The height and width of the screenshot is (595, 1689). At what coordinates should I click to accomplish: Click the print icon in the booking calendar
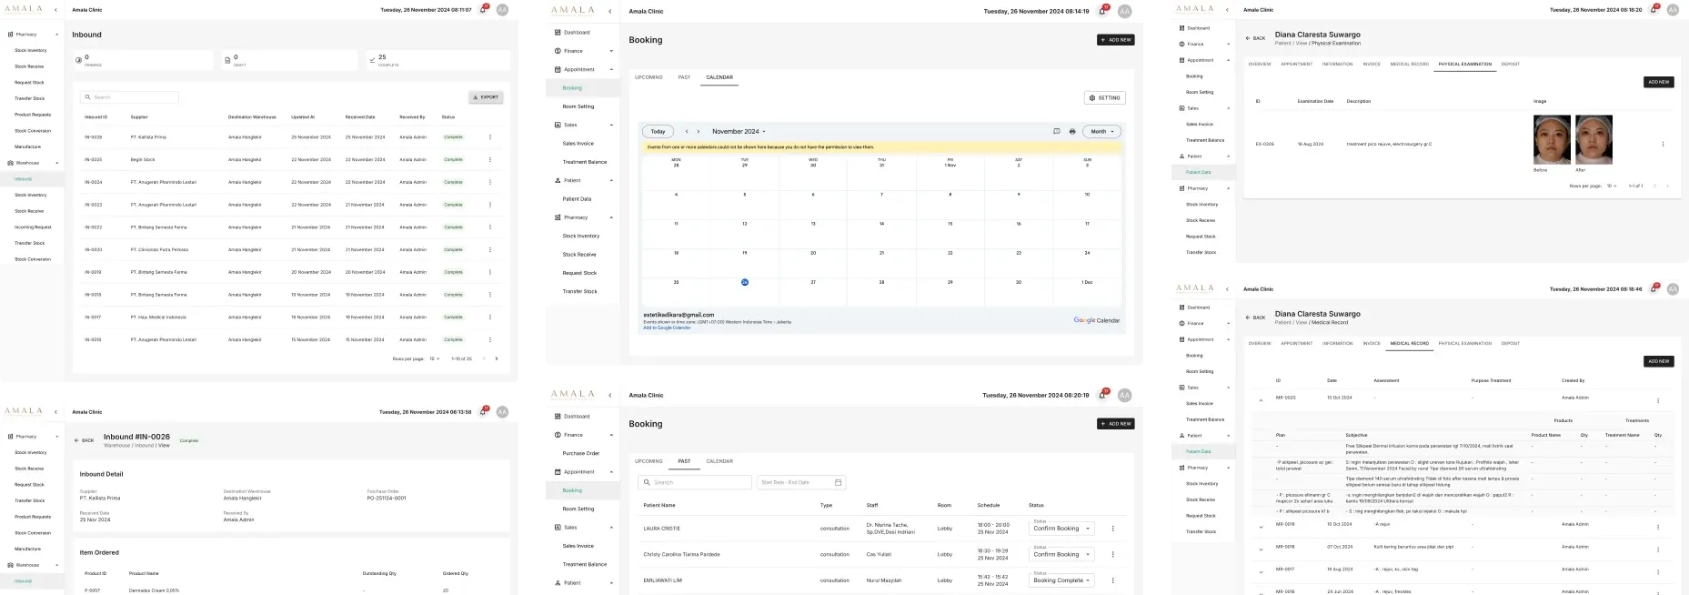1072,131
